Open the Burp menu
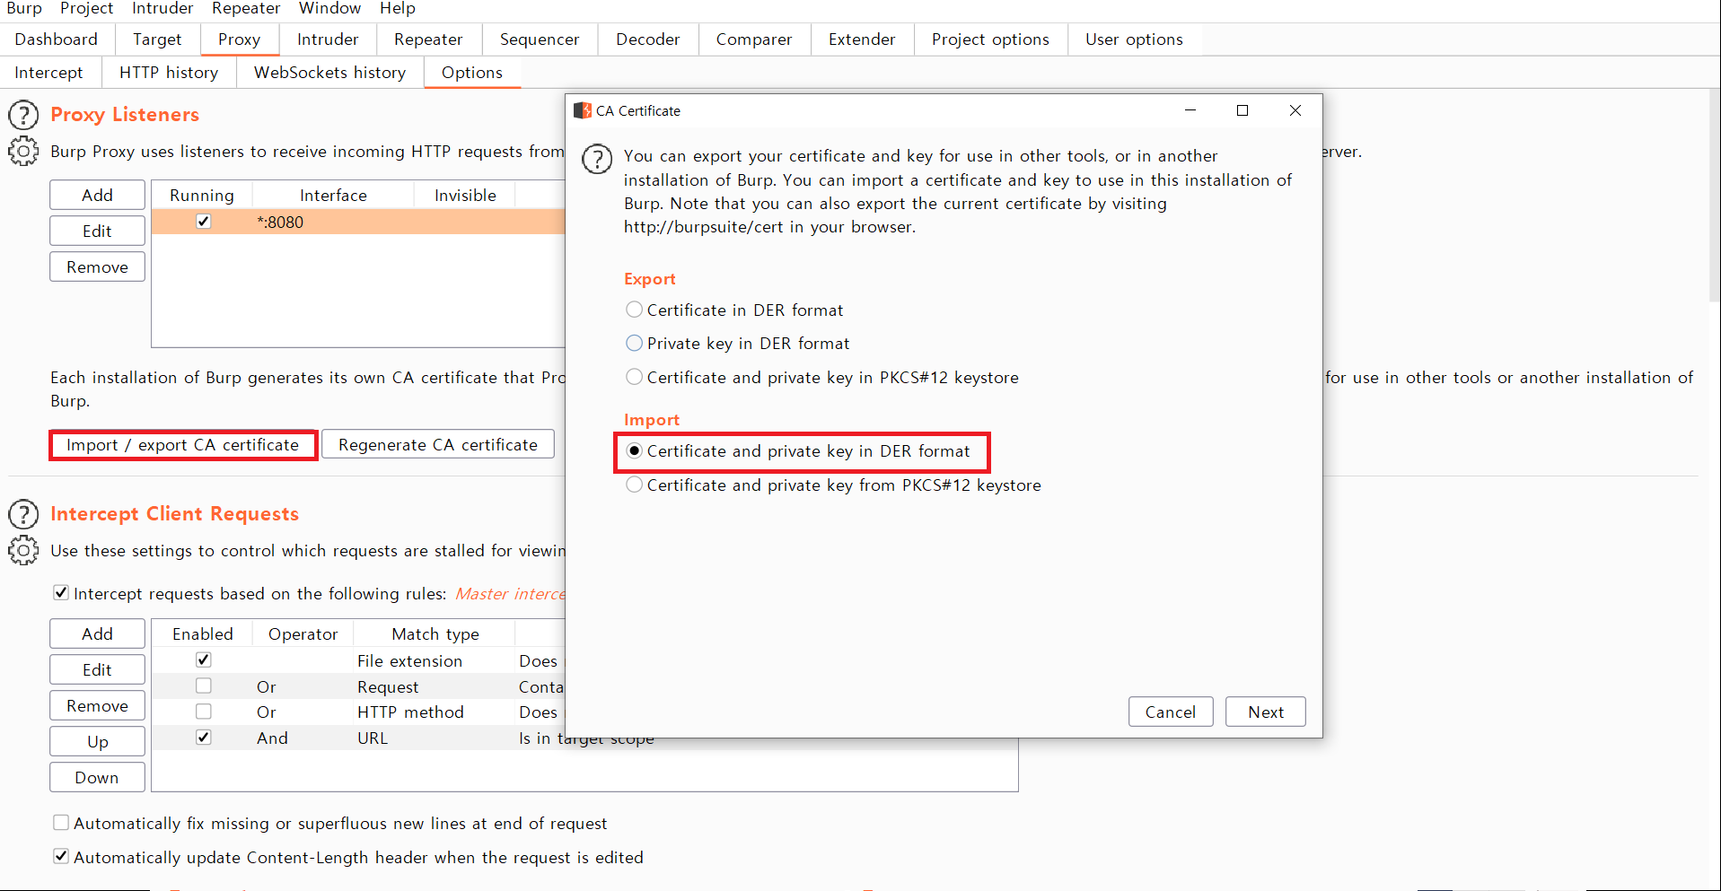The width and height of the screenshot is (1721, 891). (24, 9)
